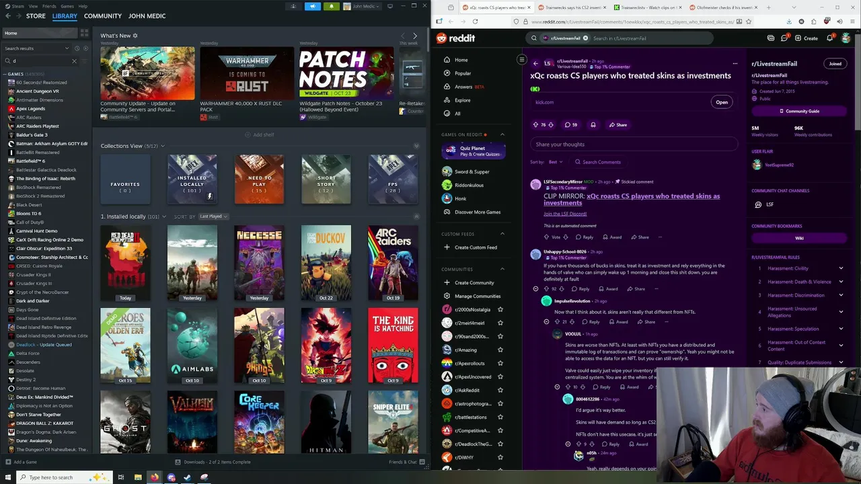Click Share your thoughts comment box

click(x=634, y=145)
